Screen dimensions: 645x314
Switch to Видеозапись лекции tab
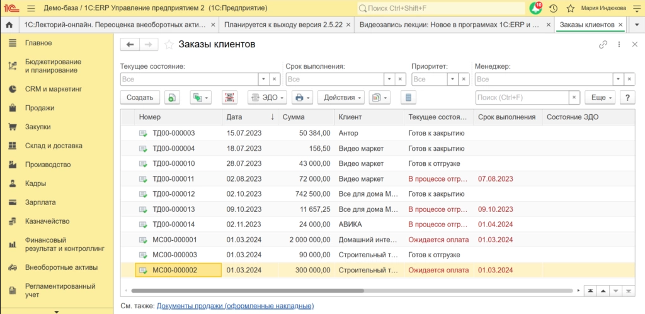coord(450,25)
